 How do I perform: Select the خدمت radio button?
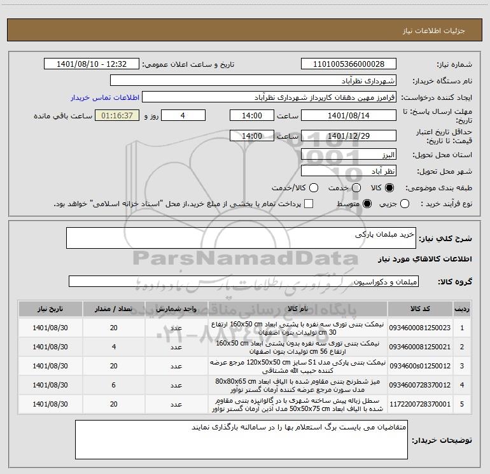pos(356,188)
